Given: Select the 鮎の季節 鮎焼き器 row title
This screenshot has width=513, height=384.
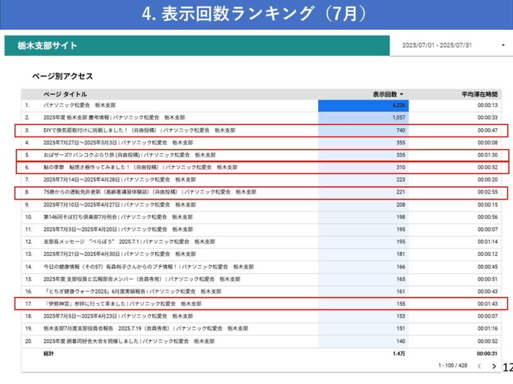Looking at the screenshot, I should click(140, 167).
